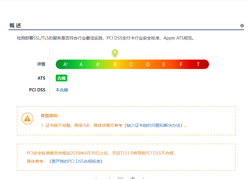Click grade E on the rating bar
Screen dimensions: 250x179
tap(164, 64)
